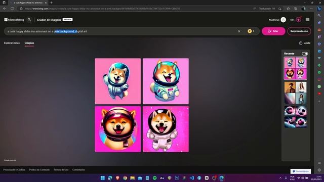
Task: Open the WhatsApp icon in Edge sidebar
Action: pyautogui.click(x=319, y=86)
